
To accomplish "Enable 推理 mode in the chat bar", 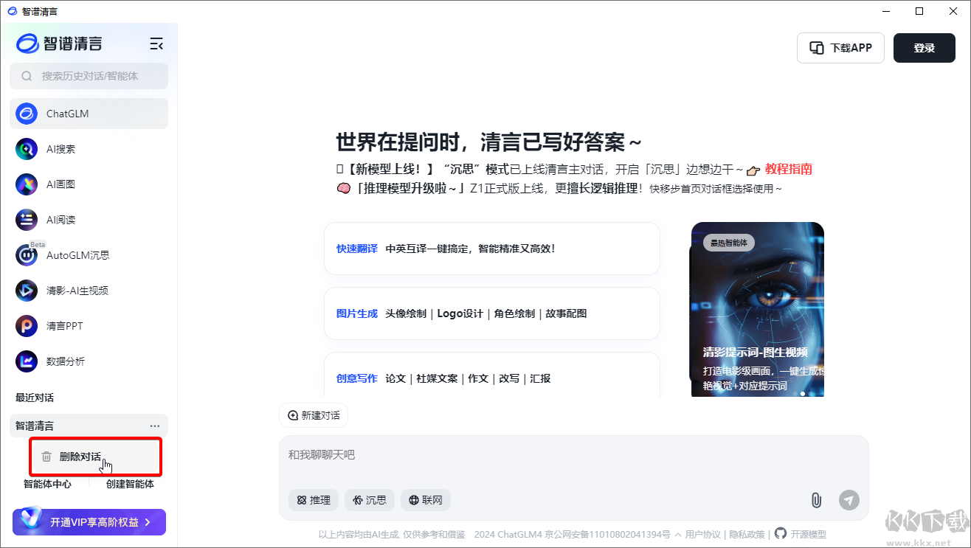I will tap(313, 499).
